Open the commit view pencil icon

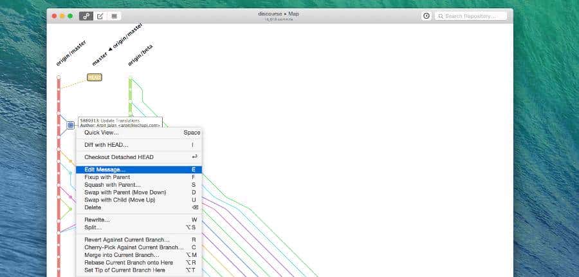coord(100,16)
